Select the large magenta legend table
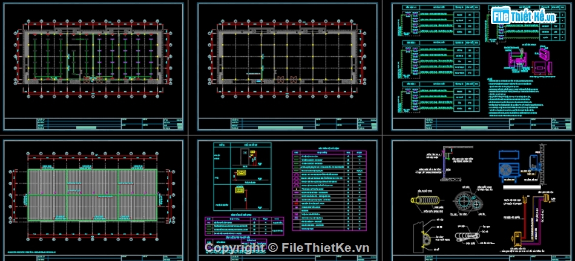This screenshot has height=261, width=575. pos(329,190)
